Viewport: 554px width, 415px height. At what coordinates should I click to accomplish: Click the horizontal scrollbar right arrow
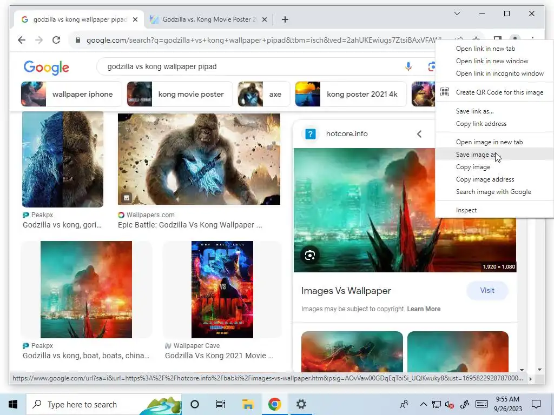pos(530,379)
